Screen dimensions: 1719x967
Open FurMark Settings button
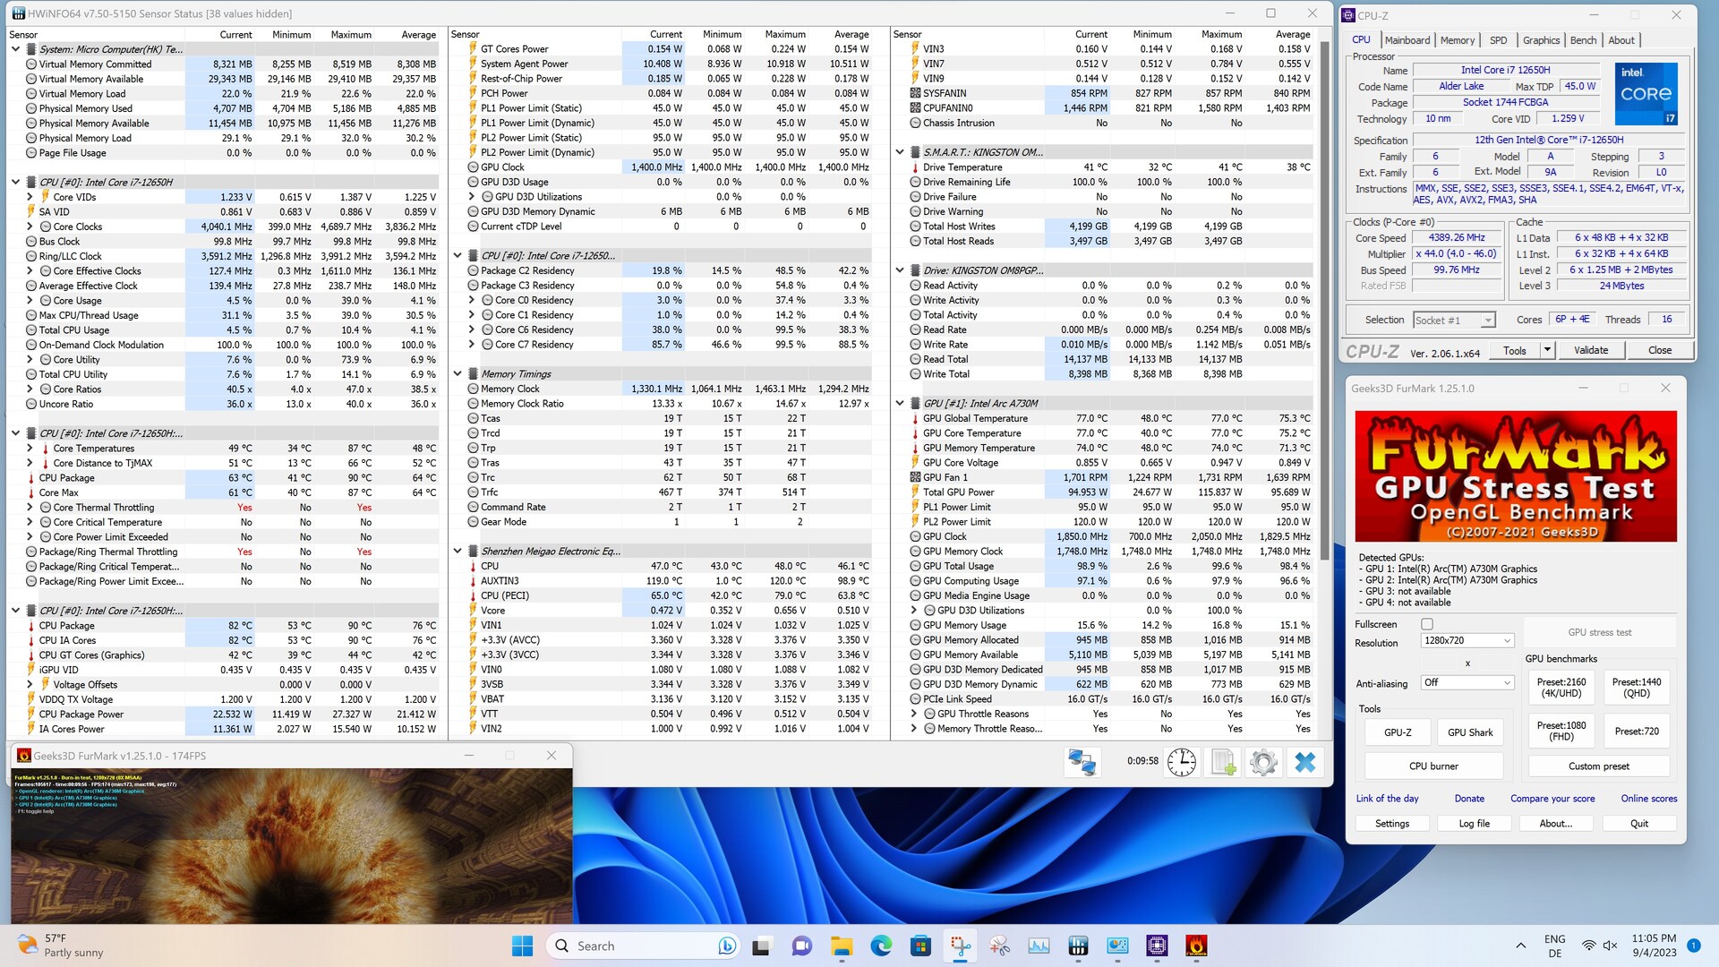[x=1391, y=823]
